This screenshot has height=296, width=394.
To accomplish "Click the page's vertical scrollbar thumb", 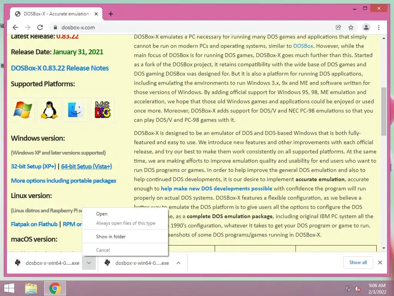I will [384, 111].
